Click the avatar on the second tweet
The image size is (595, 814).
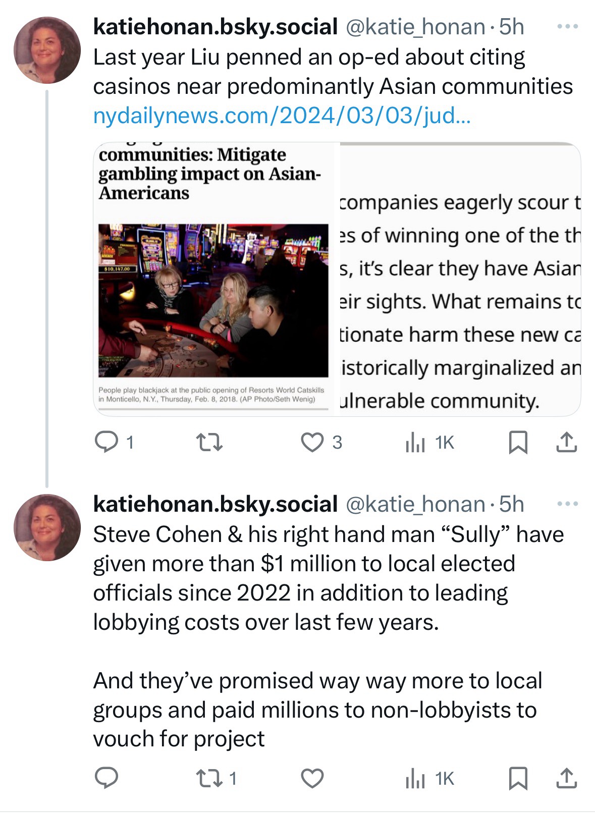click(47, 527)
